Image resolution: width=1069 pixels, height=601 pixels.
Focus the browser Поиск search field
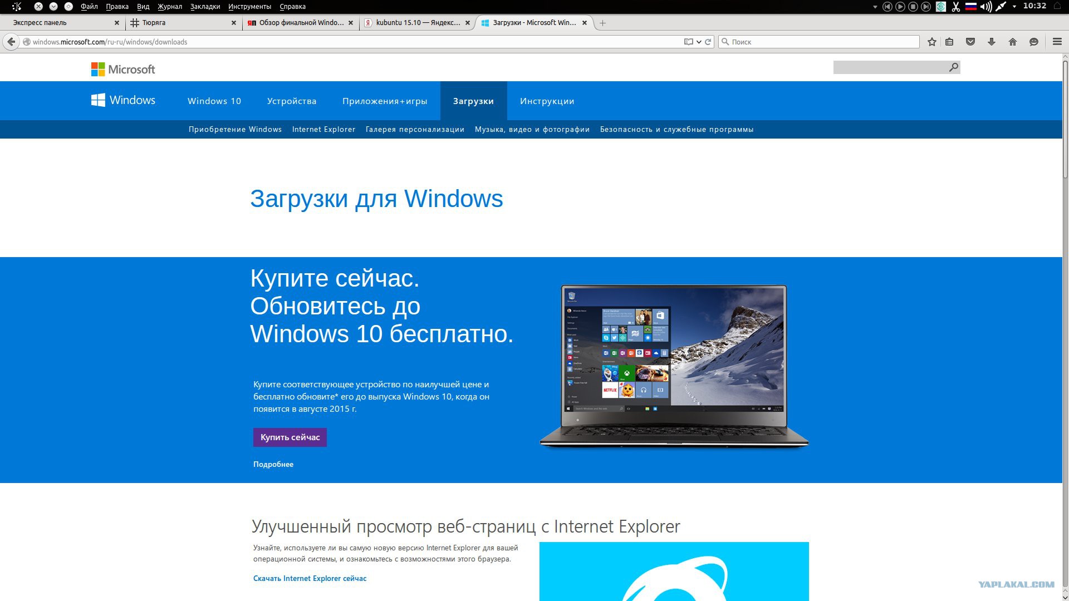tap(818, 42)
